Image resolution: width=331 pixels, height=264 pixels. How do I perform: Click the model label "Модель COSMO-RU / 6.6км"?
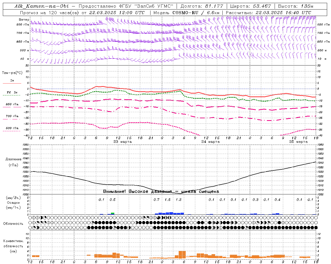pos(186,13)
